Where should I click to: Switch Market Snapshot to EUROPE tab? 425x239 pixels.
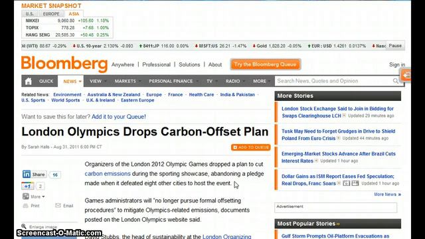[51, 14]
